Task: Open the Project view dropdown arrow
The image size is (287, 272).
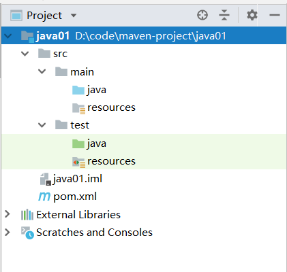Action: pos(74,16)
